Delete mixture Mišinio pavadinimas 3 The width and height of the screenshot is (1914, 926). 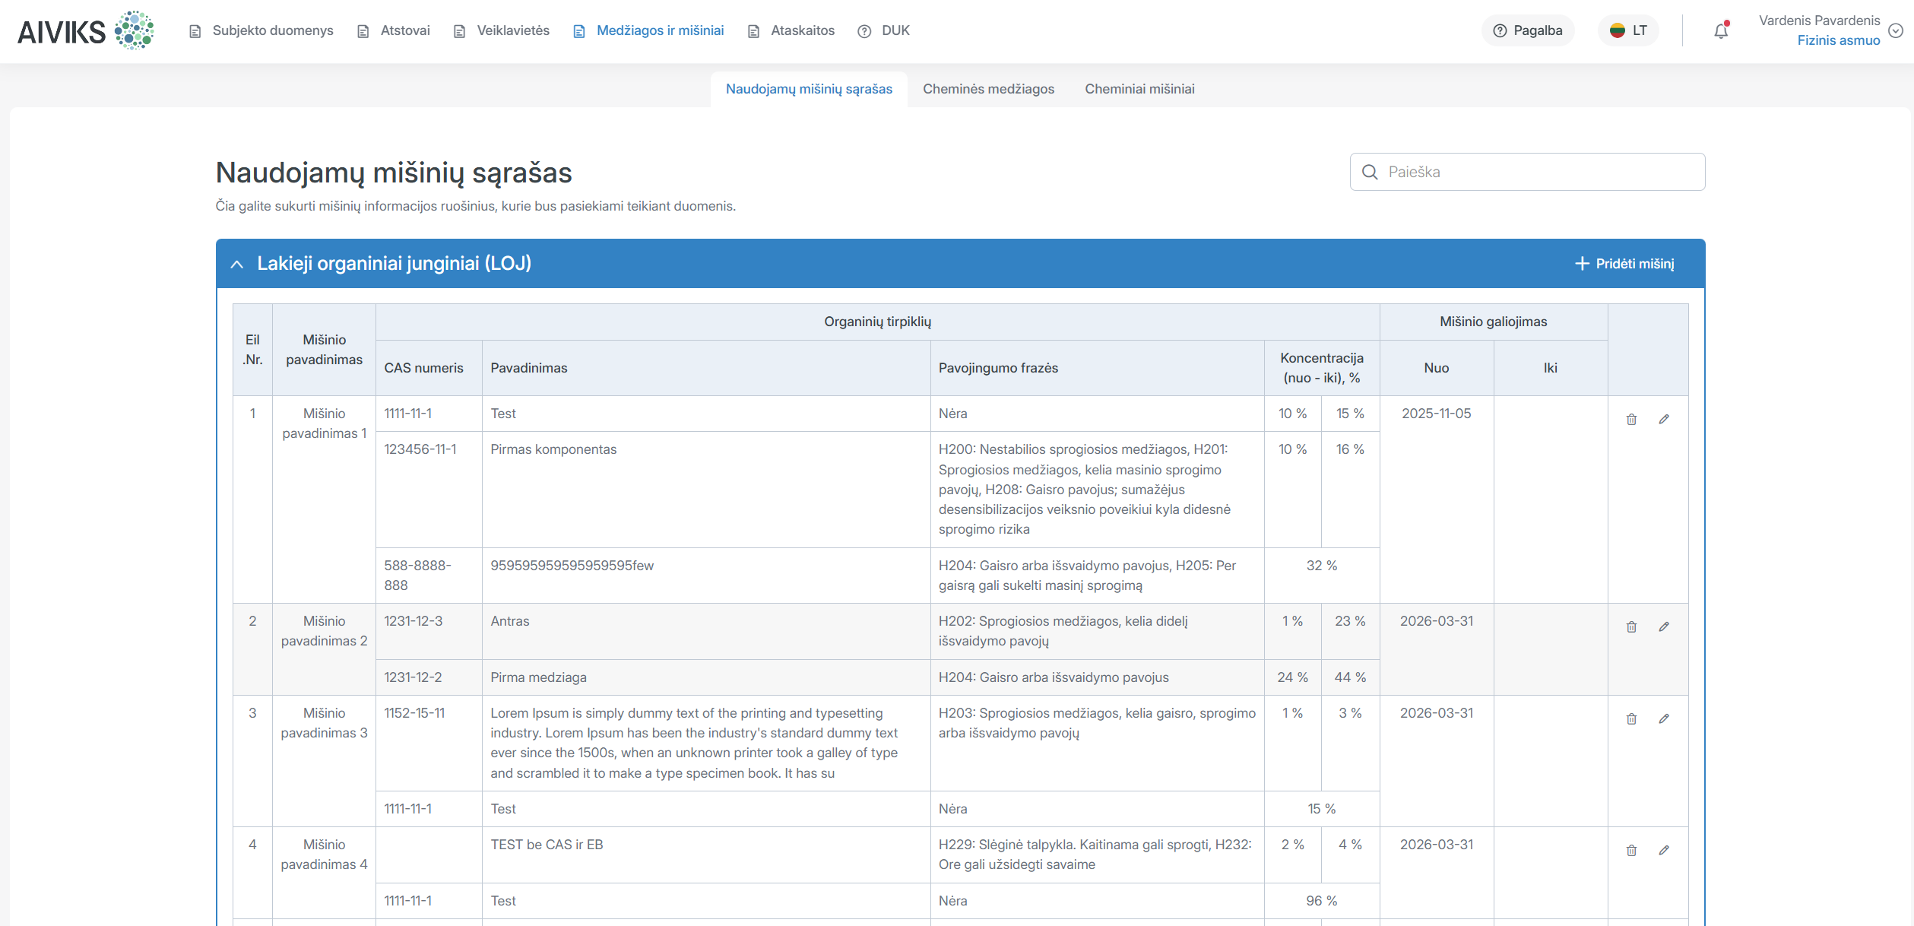click(x=1631, y=719)
